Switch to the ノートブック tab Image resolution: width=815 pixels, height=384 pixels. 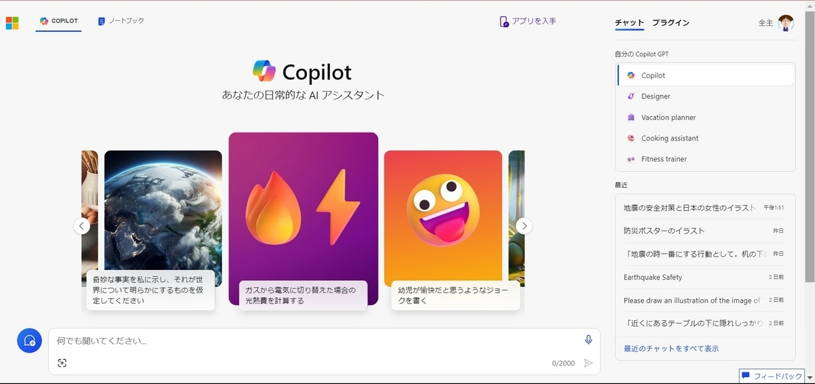coord(121,21)
